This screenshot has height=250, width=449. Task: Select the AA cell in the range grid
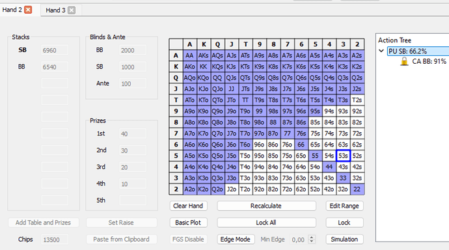189,55
